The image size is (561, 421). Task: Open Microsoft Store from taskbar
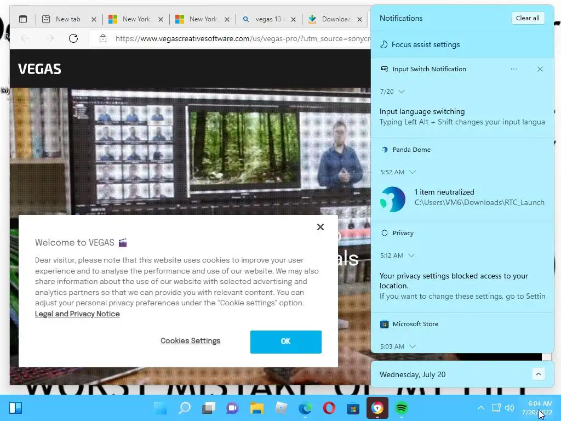pyautogui.click(x=353, y=408)
